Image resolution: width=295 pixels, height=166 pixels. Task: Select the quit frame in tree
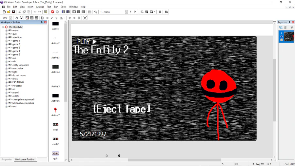14,34
